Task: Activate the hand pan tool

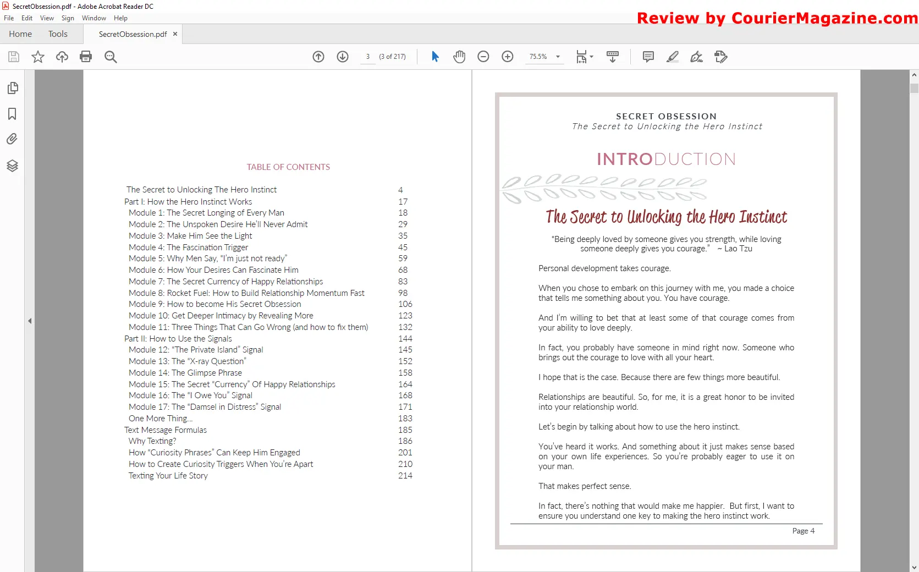Action: coord(459,57)
